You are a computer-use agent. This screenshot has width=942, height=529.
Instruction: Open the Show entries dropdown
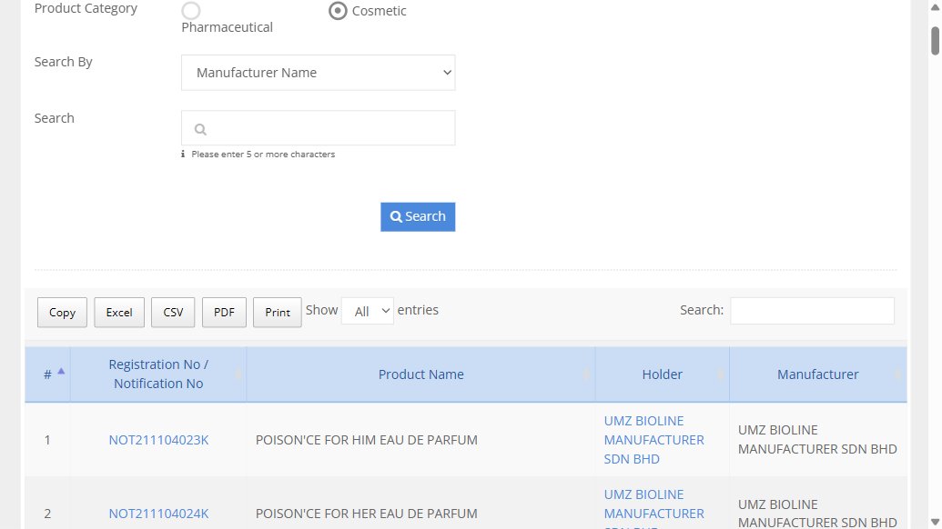coord(368,311)
